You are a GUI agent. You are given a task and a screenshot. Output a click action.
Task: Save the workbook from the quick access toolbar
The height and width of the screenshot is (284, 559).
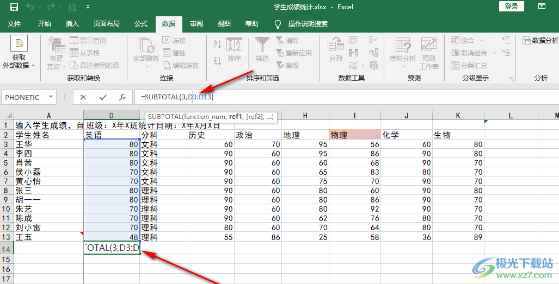point(14,7)
